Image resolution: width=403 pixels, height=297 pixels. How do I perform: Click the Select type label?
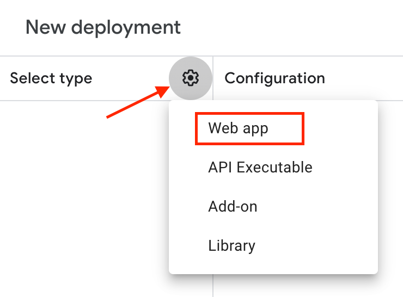[51, 78]
